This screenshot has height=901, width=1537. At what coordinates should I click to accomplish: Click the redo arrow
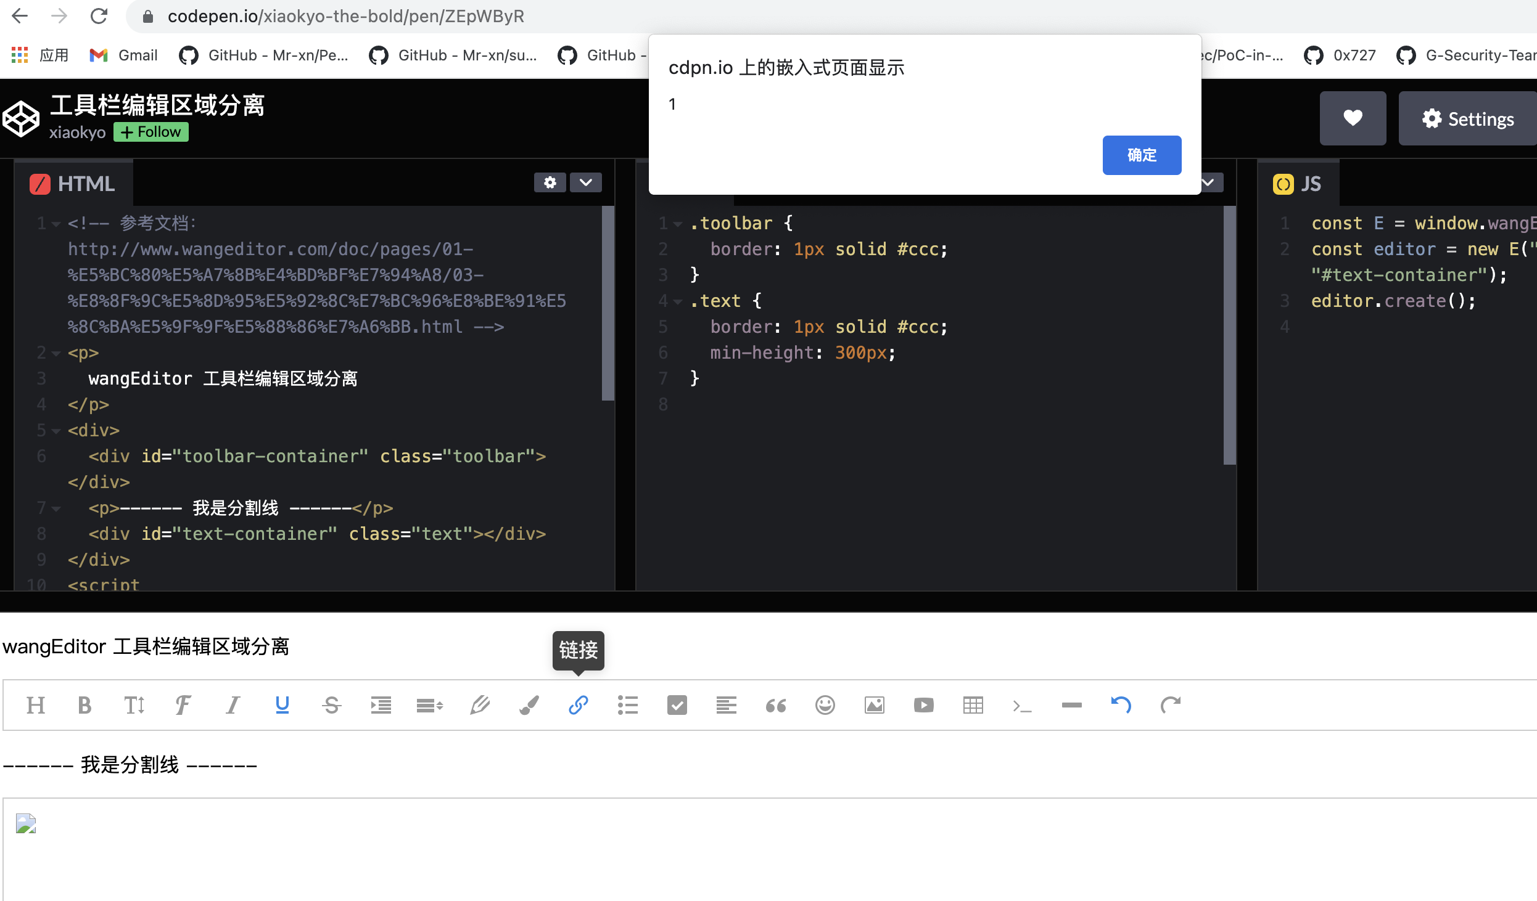tap(1171, 705)
